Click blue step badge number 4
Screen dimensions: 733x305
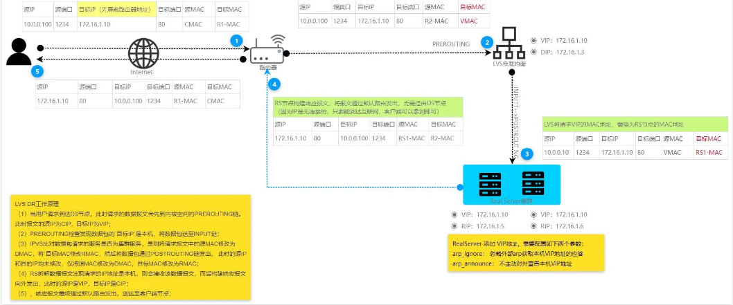click(x=276, y=84)
